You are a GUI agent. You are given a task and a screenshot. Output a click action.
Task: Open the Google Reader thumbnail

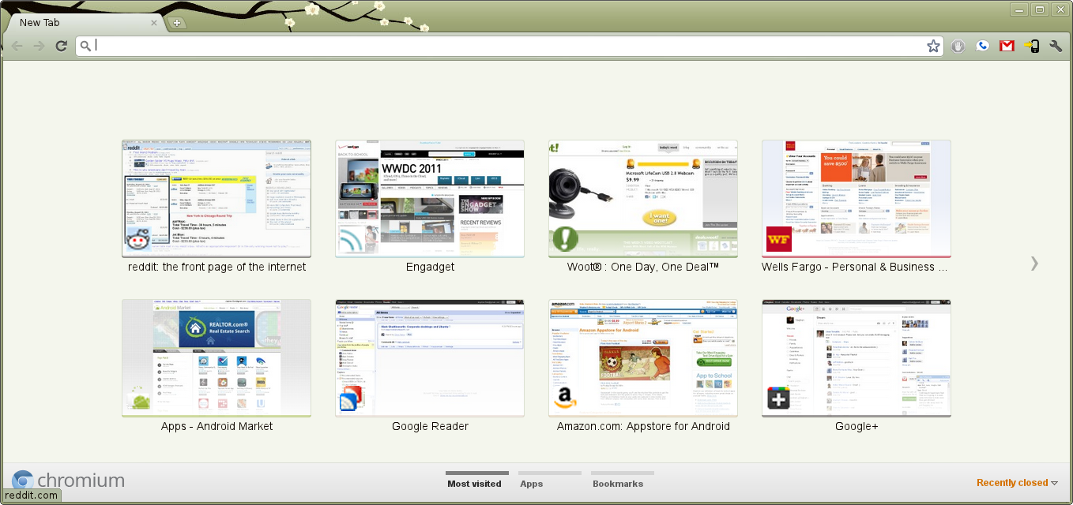point(430,358)
